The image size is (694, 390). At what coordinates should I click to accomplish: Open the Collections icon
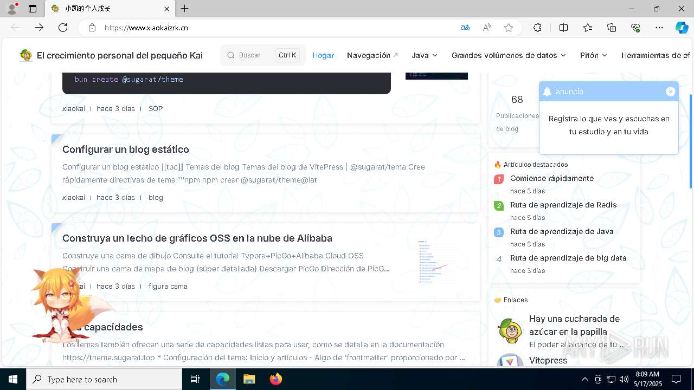pos(612,28)
